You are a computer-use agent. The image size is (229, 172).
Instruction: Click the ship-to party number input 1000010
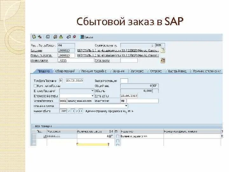coord(66,55)
